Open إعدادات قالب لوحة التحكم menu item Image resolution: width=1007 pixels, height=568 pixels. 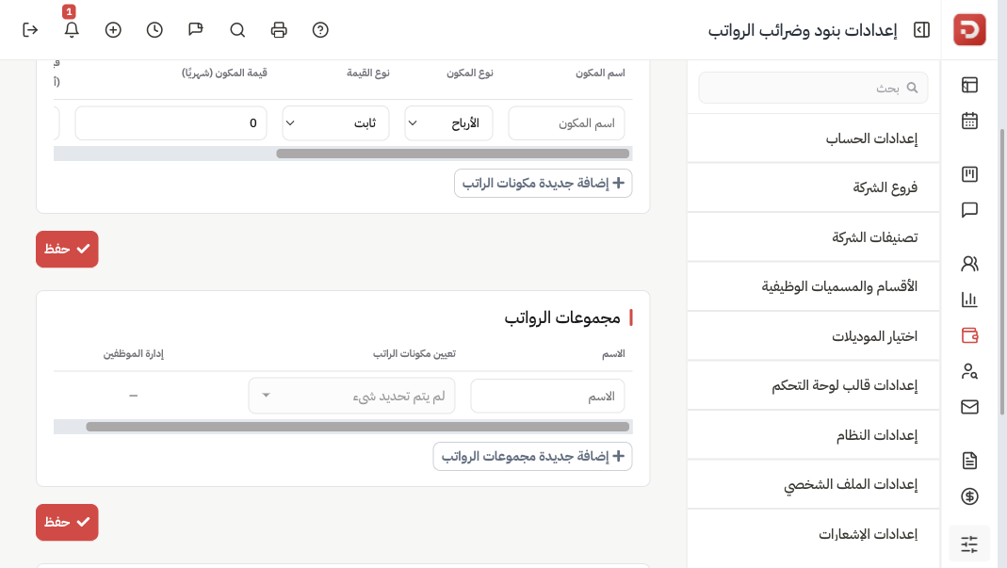(x=813, y=385)
